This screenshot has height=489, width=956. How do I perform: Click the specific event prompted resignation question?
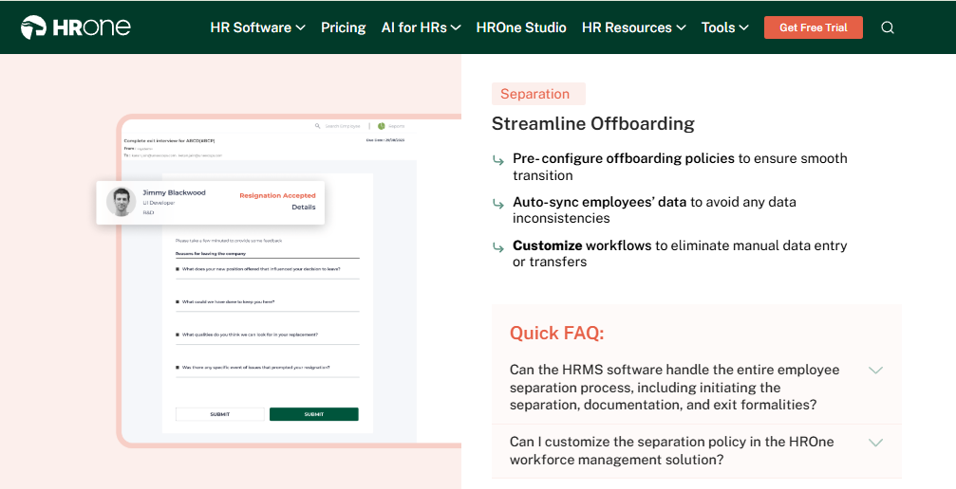(256, 367)
